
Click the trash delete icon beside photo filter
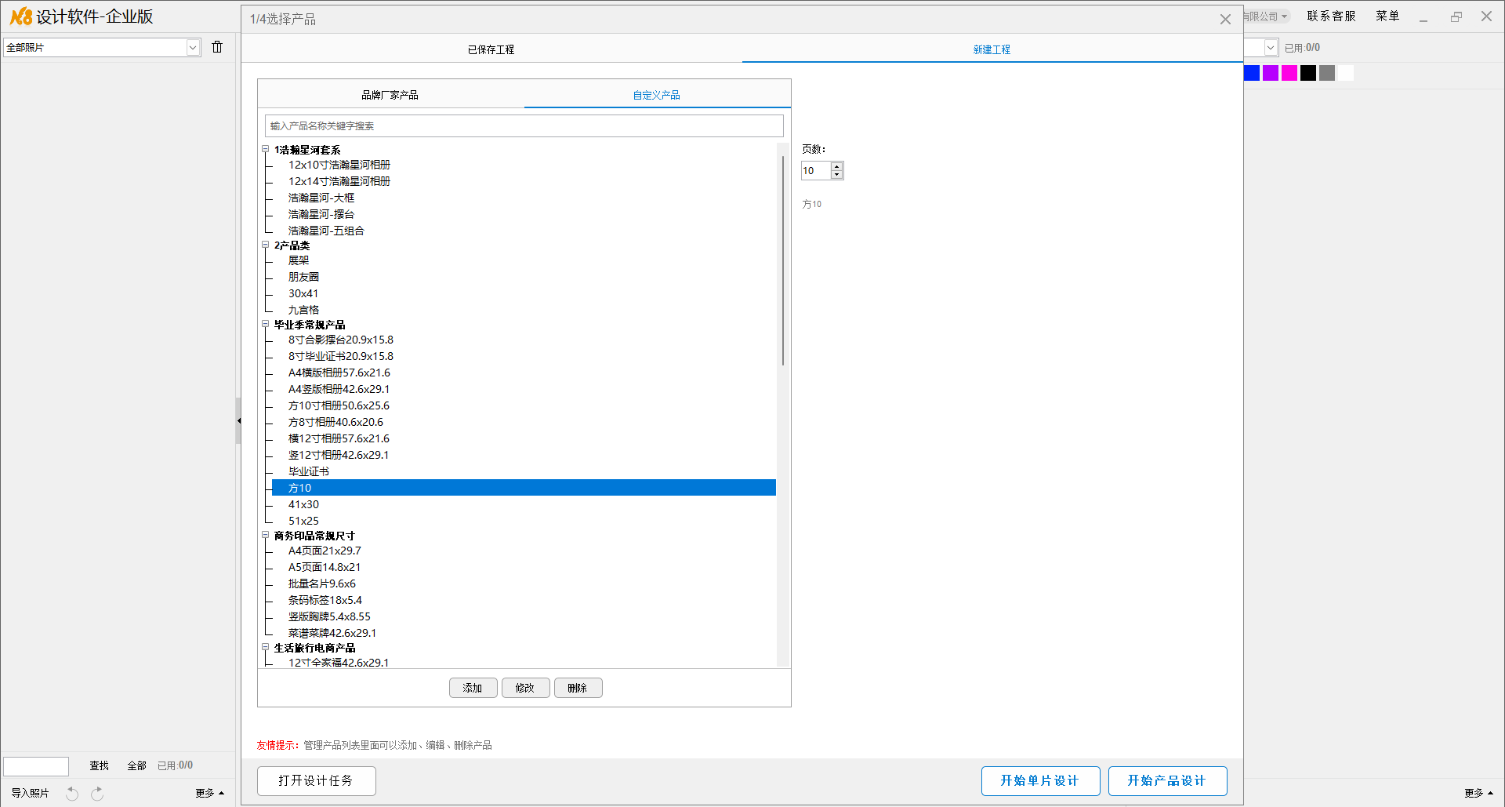(x=217, y=47)
